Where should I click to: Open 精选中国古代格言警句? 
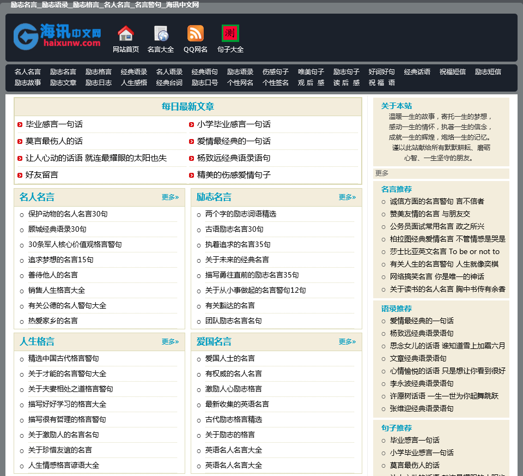(64, 359)
